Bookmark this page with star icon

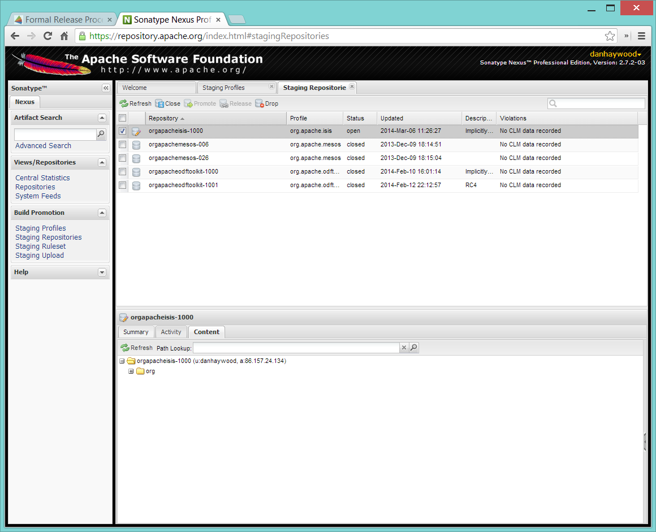610,36
